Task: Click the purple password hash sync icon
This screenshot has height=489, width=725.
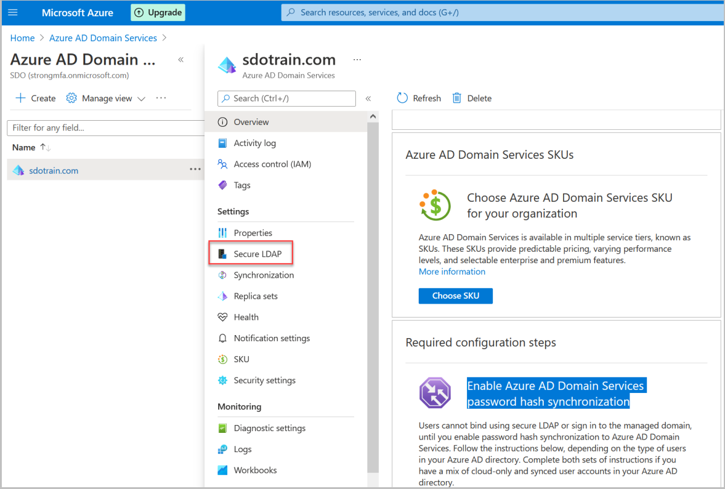Action: tap(435, 393)
